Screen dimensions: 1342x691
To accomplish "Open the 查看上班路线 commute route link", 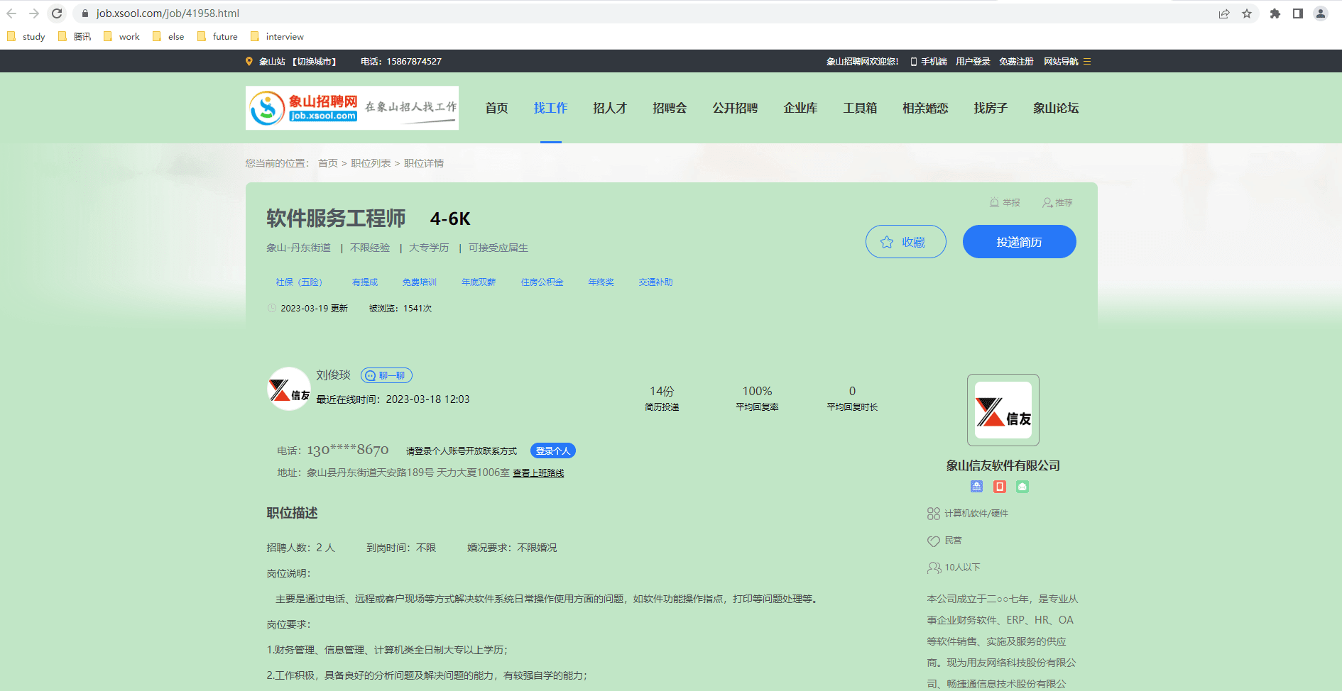I will pyautogui.click(x=539, y=473).
